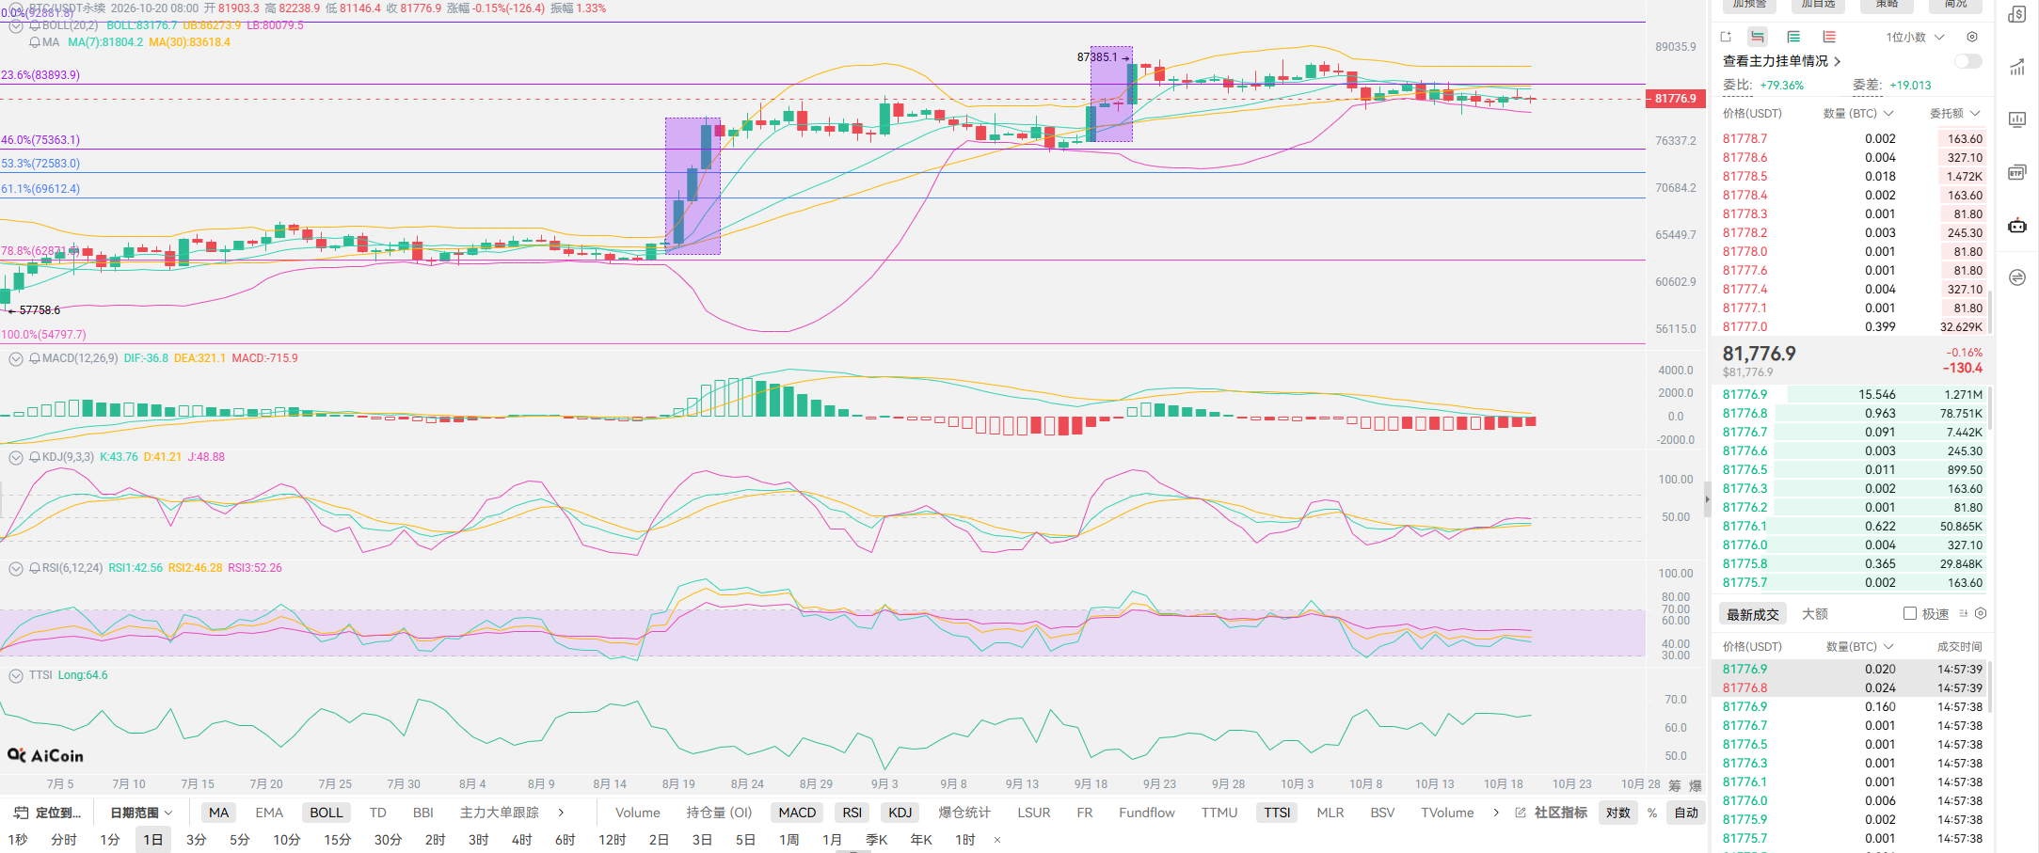Screen dimensions: 2039x853
Task: Select the 4时 timeframe
Action: pyautogui.click(x=522, y=839)
